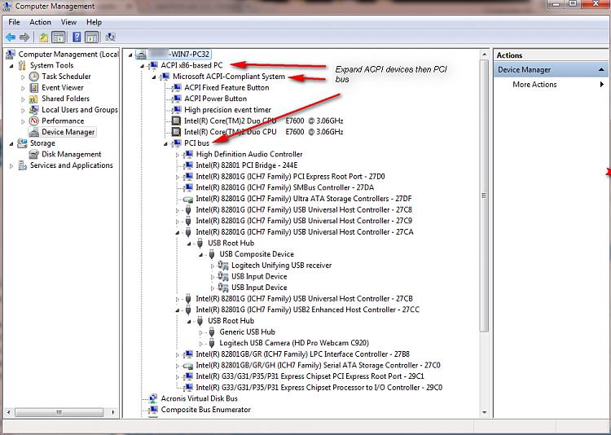The width and height of the screenshot is (611, 435).
Task: Click the System Tools icon
Action: (x=23, y=65)
